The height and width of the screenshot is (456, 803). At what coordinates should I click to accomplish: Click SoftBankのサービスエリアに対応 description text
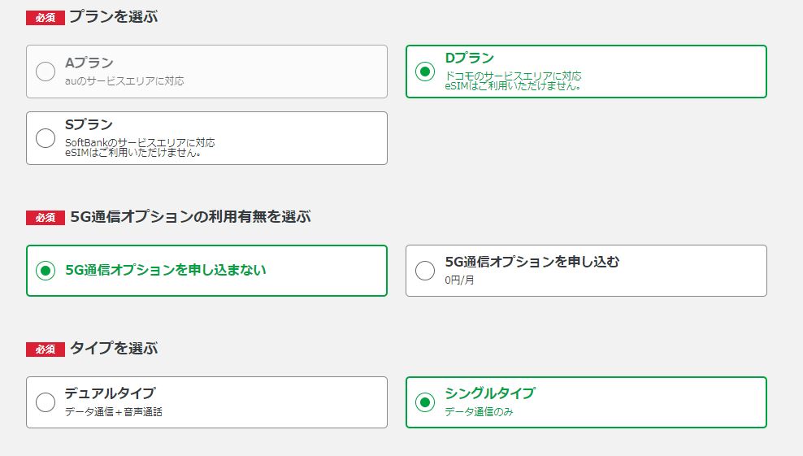(x=140, y=142)
